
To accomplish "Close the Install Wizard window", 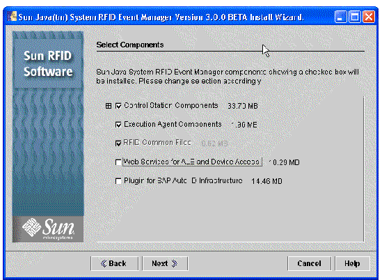I will [x=369, y=17].
